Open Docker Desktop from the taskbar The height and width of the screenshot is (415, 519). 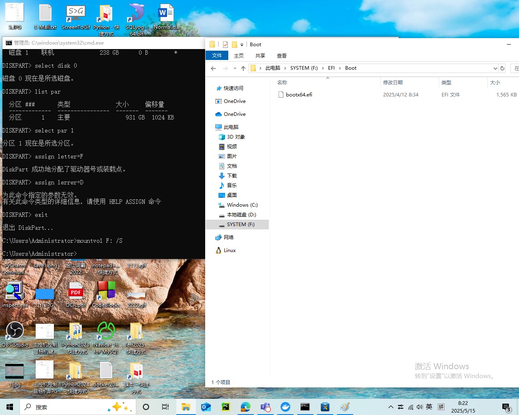click(x=285, y=407)
